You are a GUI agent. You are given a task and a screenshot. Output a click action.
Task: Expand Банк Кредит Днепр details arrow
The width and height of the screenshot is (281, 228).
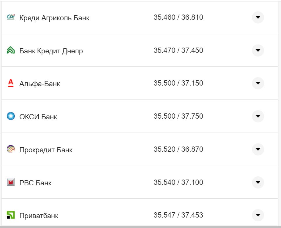(x=258, y=50)
